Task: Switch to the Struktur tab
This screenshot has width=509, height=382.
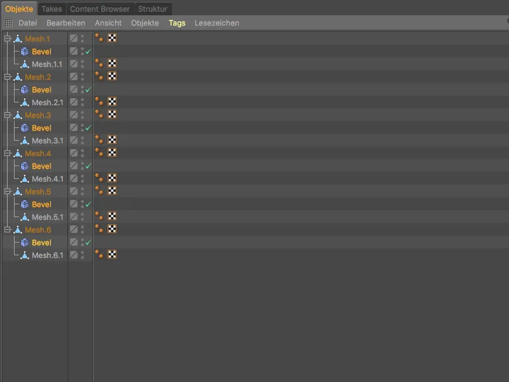Action: click(x=153, y=9)
